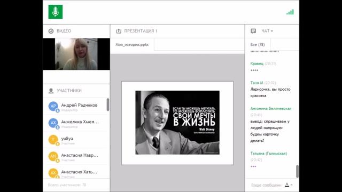Click chat author Антонина Белячевская
This screenshot has width=342, height=192.
271,108
